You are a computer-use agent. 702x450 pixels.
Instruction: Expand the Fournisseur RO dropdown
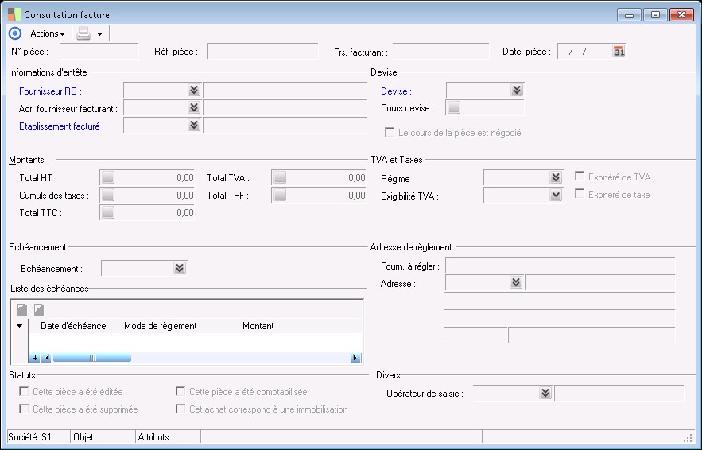(193, 90)
